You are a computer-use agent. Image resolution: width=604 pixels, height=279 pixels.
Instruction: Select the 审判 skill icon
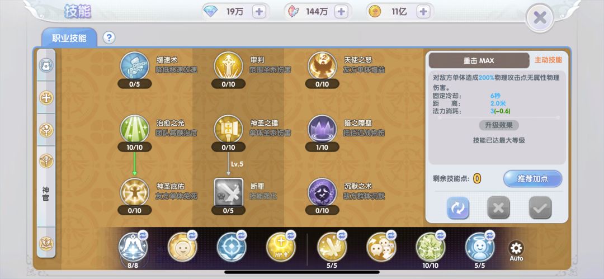pyautogui.click(x=228, y=65)
